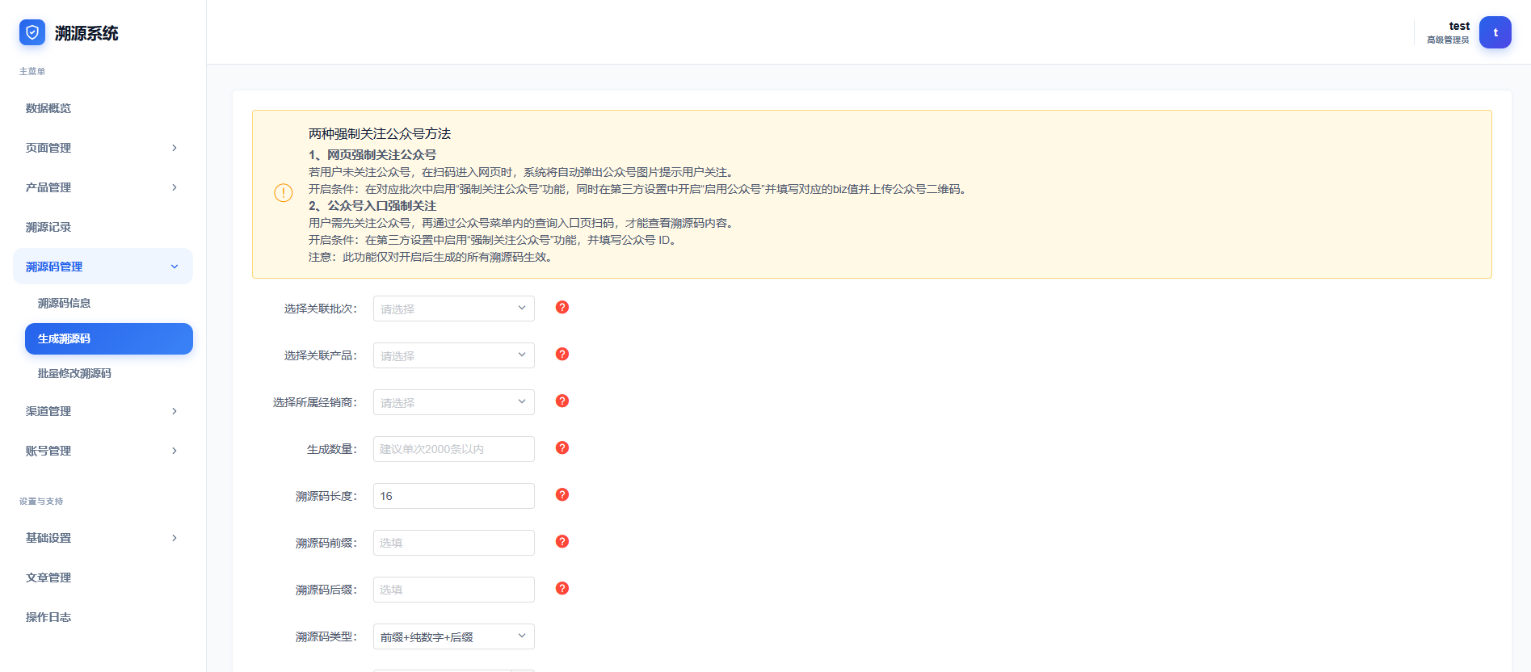Collapse the 溯源码管理 menu chevron
The height and width of the screenshot is (672, 1531).
[x=175, y=267]
